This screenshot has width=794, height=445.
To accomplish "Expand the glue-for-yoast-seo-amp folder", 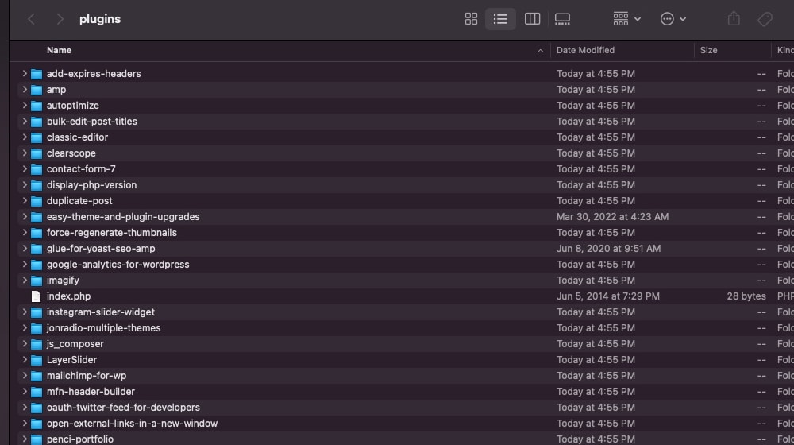I will click(25, 249).
